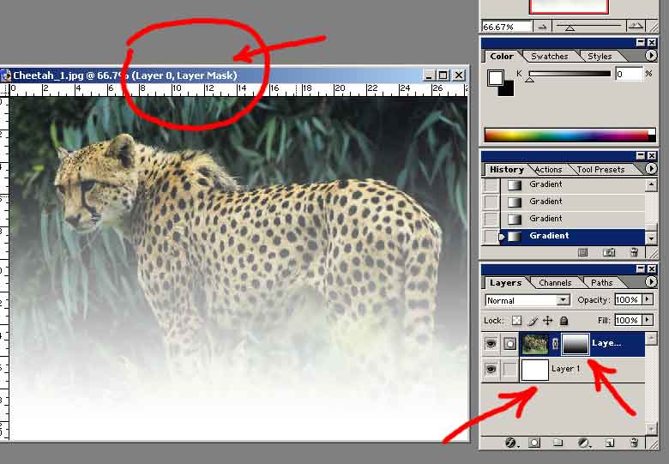The height and width of the screenshot is (464, 669).
Task: Toggle the chain link between layer and mask
Action: tap(555, 344)
